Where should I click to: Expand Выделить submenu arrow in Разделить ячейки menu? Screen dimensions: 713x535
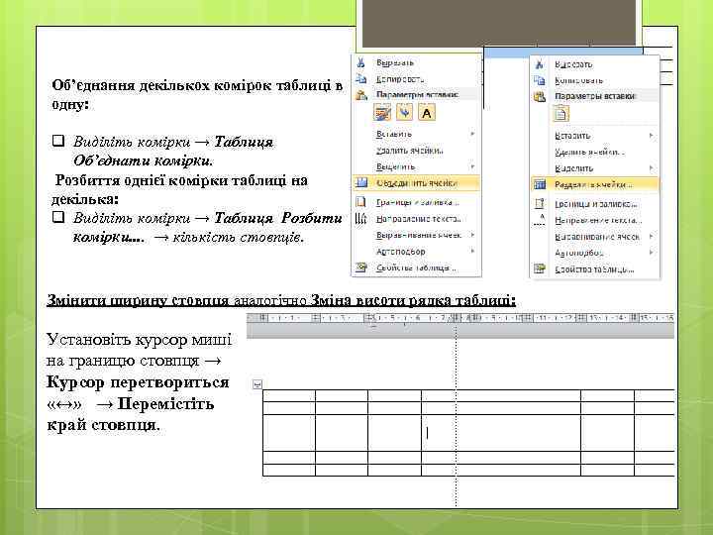pos(652,167)
